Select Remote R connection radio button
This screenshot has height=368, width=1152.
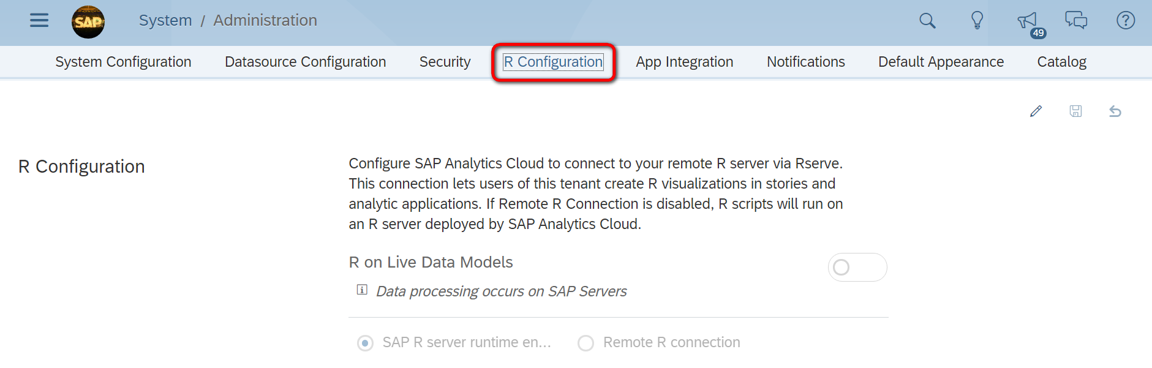coord(586,343)
